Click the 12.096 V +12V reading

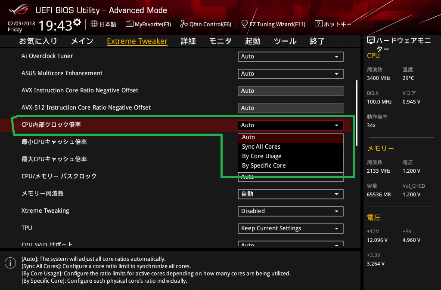click(377, 240)
